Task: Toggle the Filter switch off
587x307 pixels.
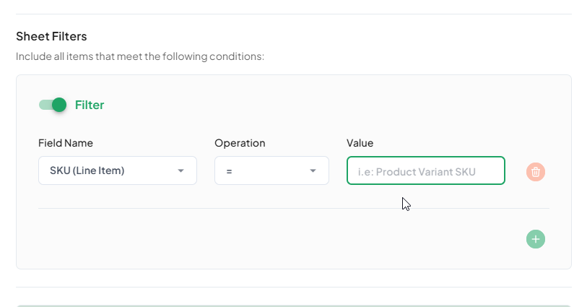Action: (53, 105)
